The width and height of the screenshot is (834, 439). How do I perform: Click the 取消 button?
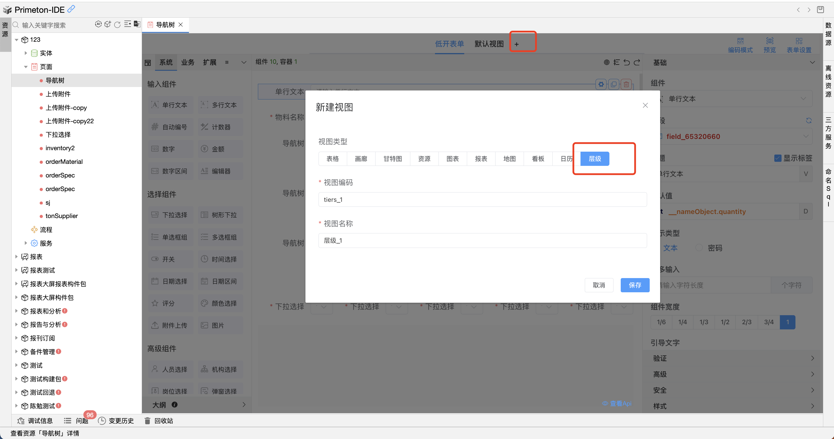point(599,285)
